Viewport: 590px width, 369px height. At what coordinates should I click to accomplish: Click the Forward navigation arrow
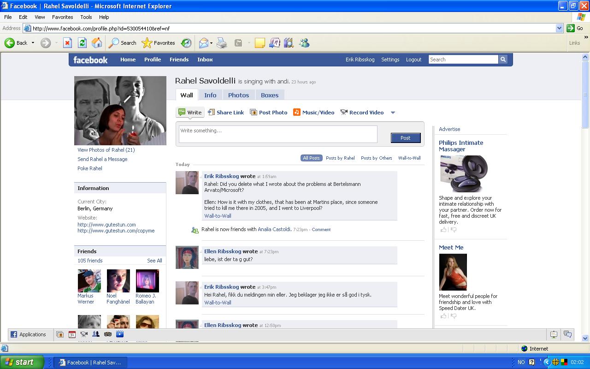coord(45,43)
